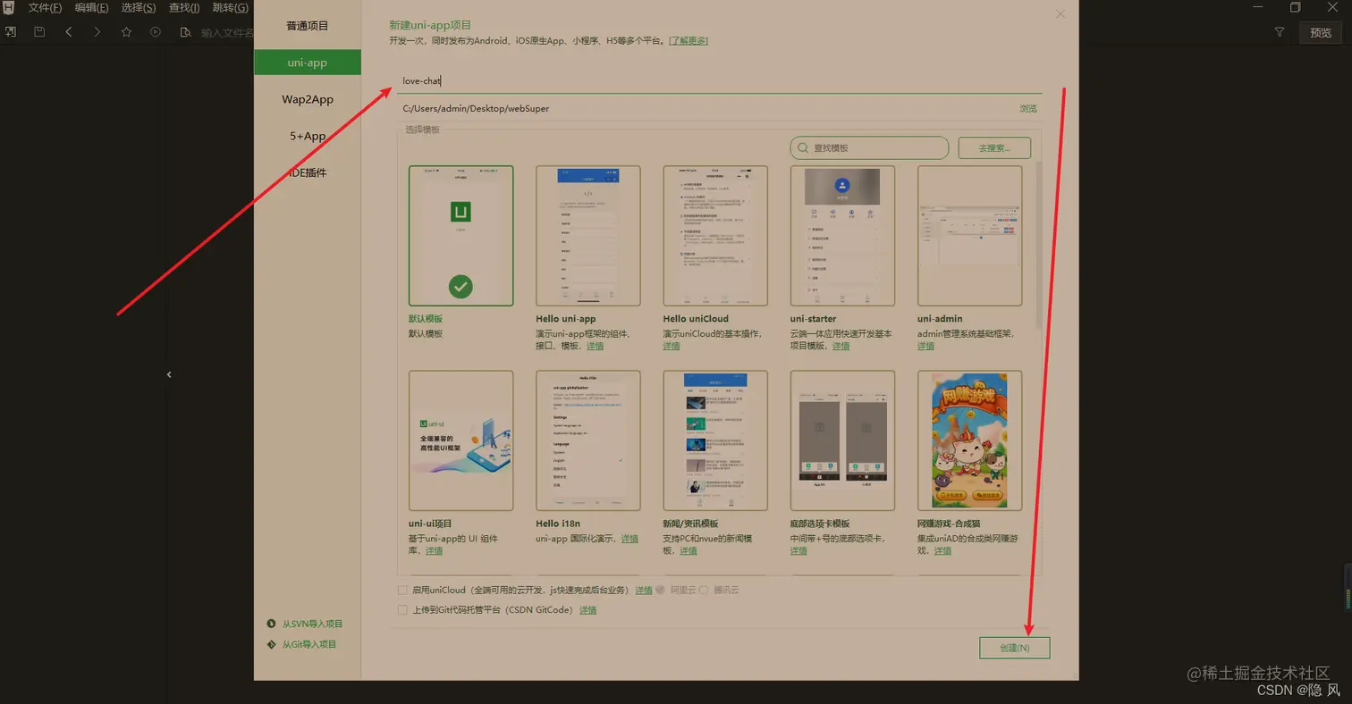Click the project tree toggle icon in toolbar
The width and height of the screenshot is (1352, 704).
click(11, 32)
